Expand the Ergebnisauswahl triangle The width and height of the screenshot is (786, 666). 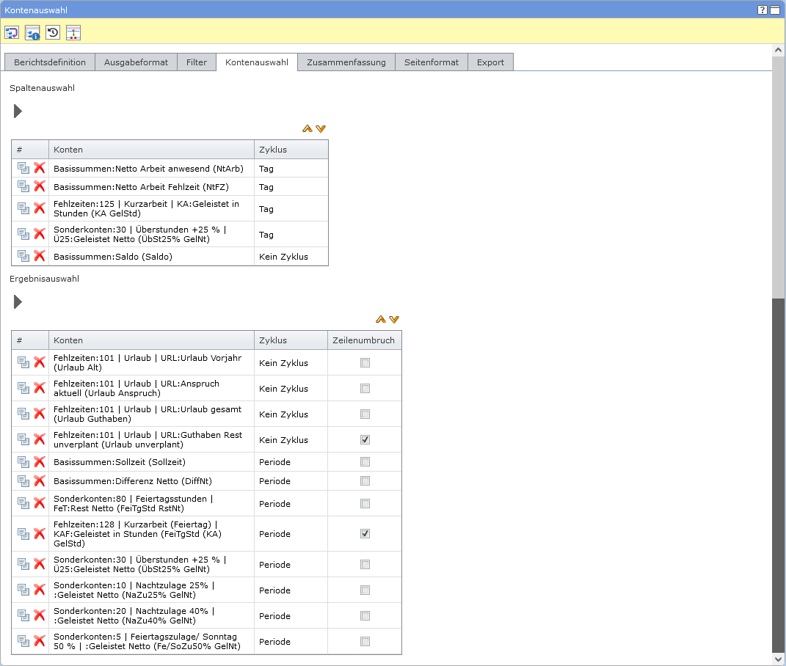(18, 302)
